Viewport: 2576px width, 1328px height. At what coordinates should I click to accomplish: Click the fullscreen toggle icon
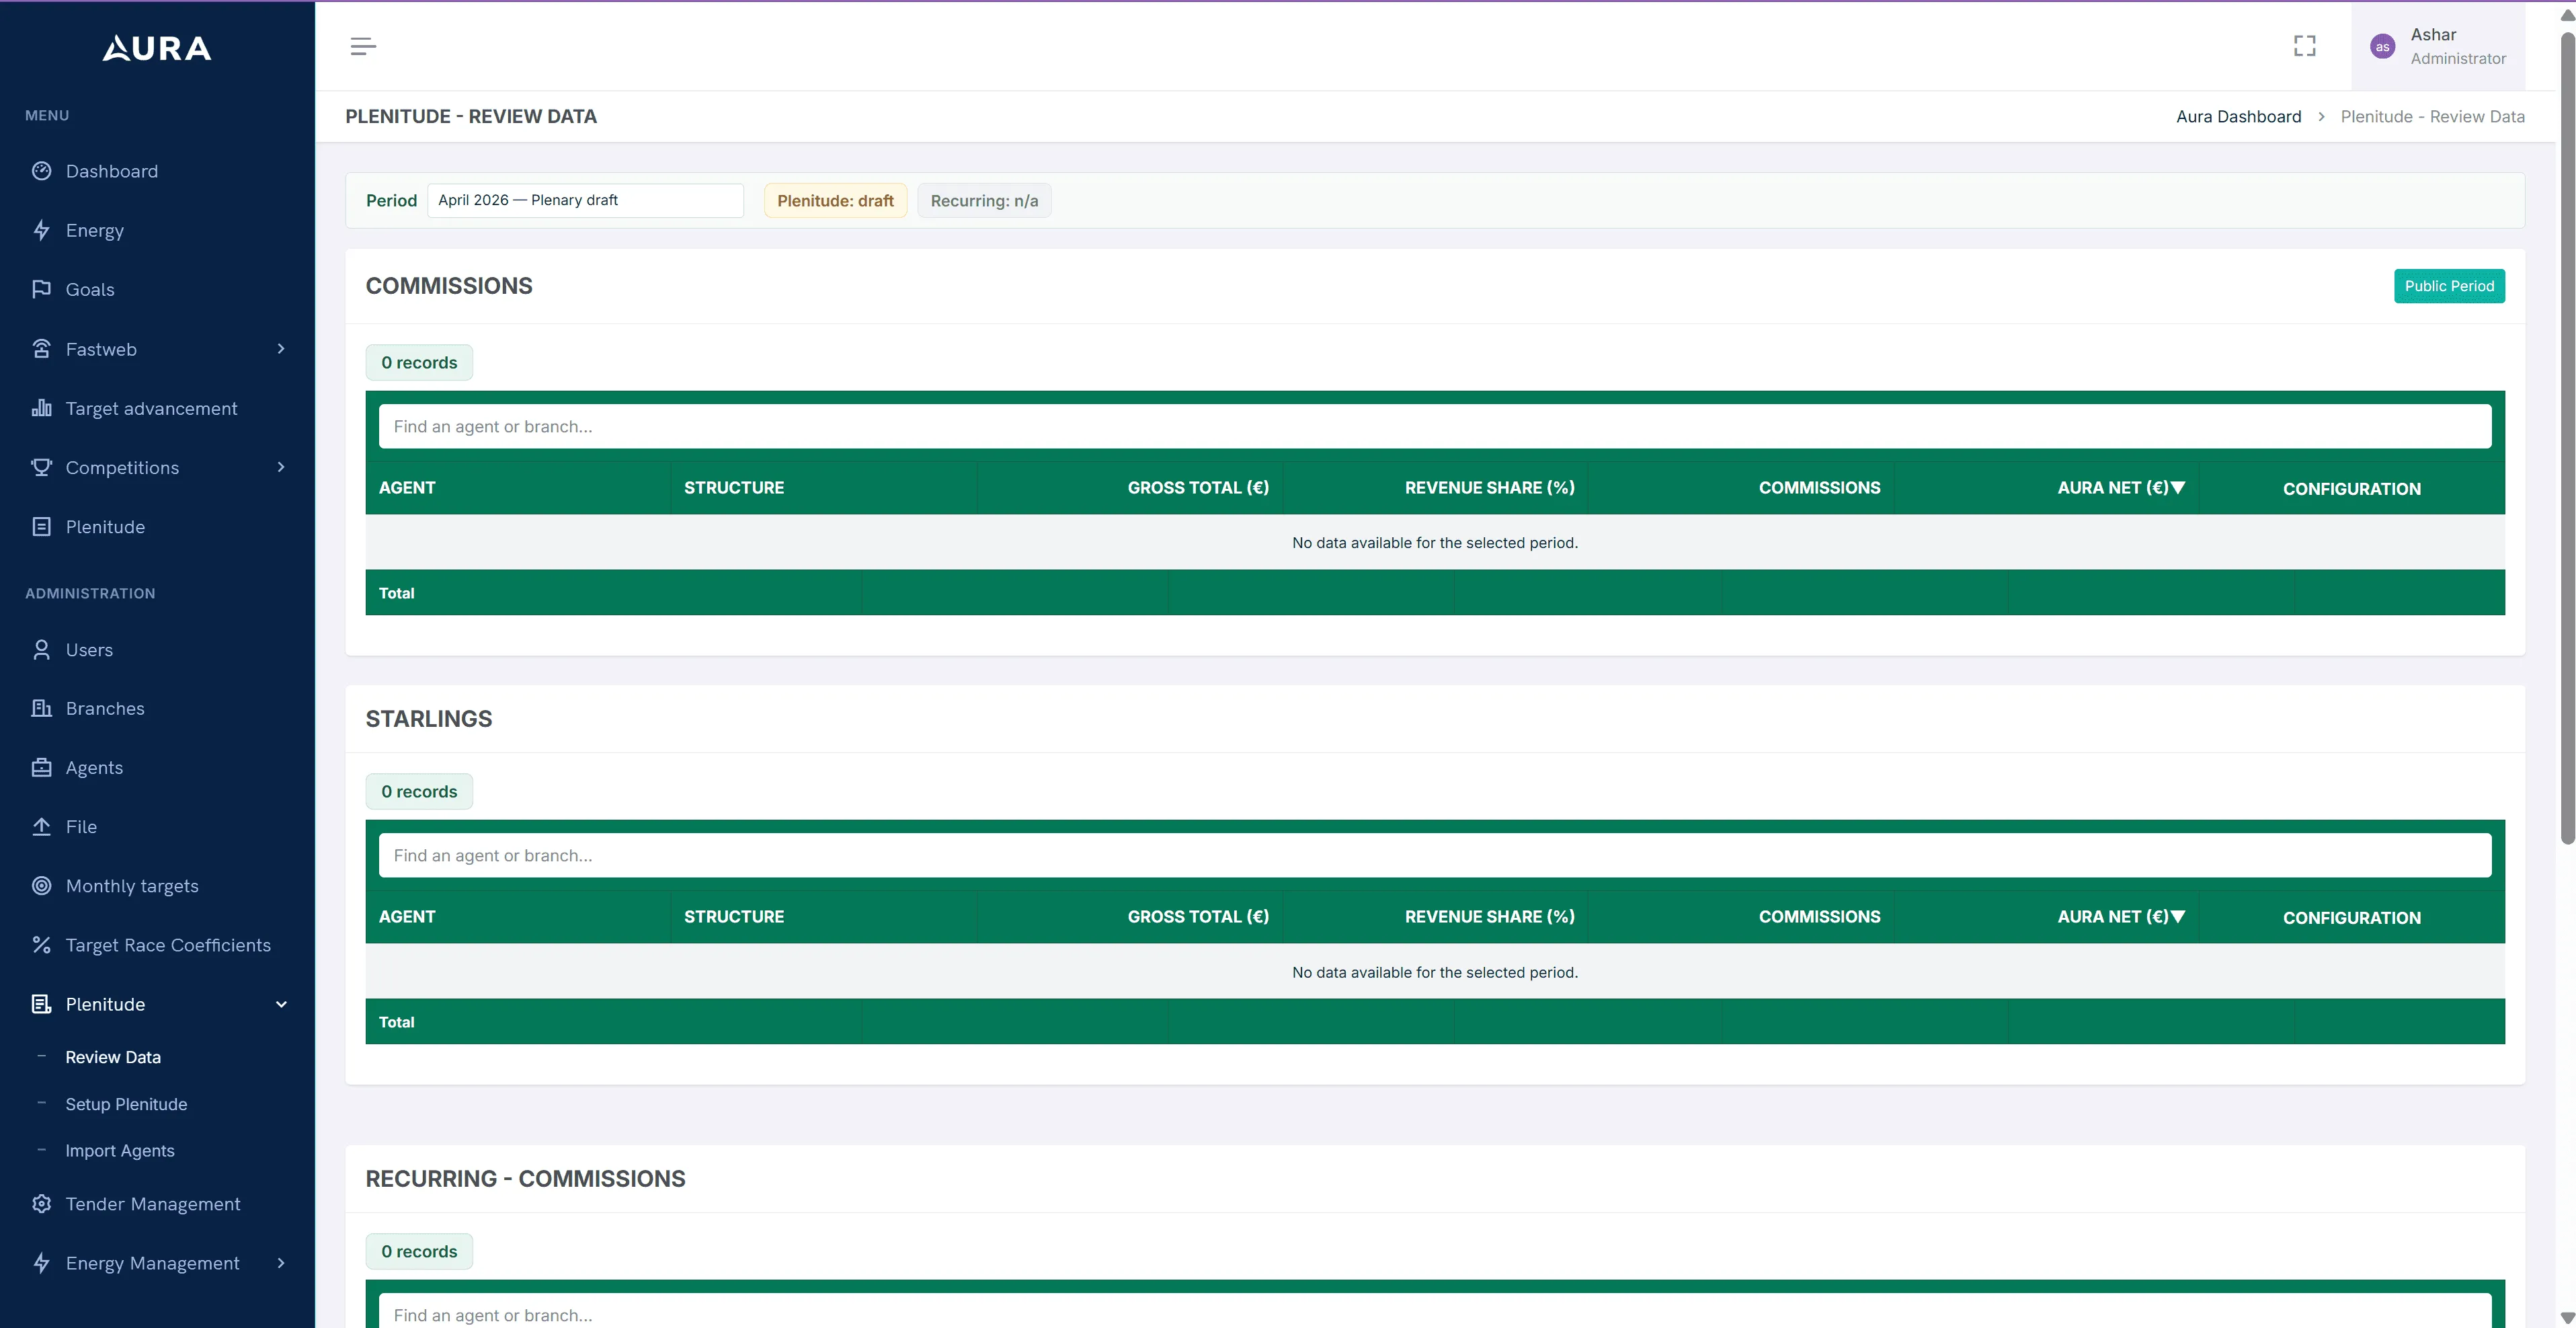(2304, 46)
